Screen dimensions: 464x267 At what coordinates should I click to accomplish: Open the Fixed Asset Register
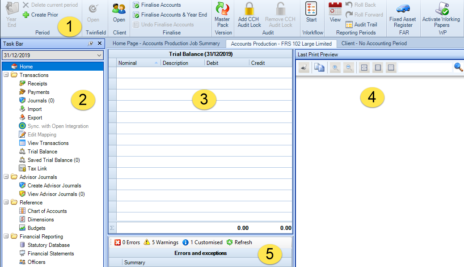click(403, 15)
